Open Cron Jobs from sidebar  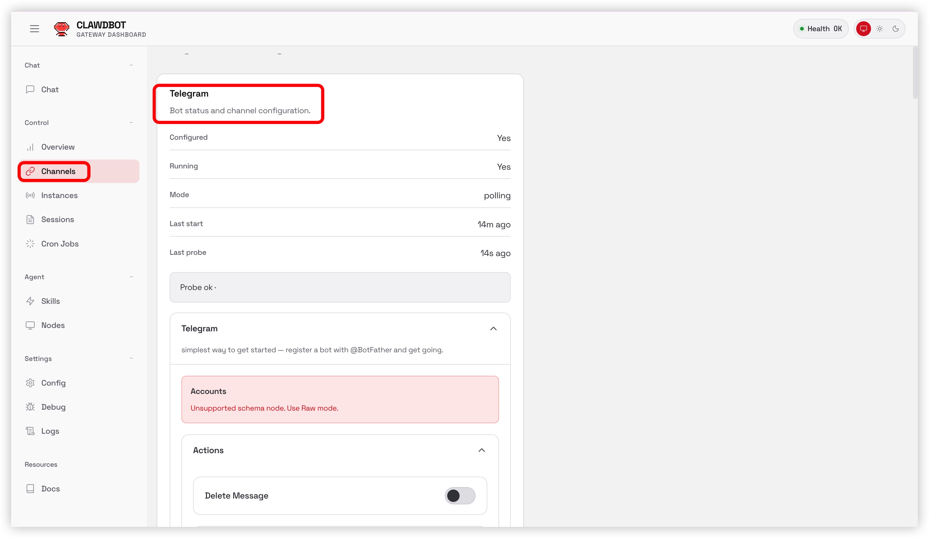(60, 244)
